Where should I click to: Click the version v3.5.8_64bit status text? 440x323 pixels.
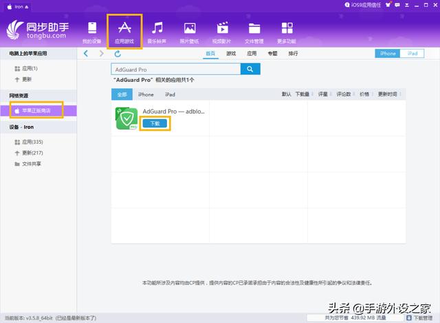click(50, 318)
